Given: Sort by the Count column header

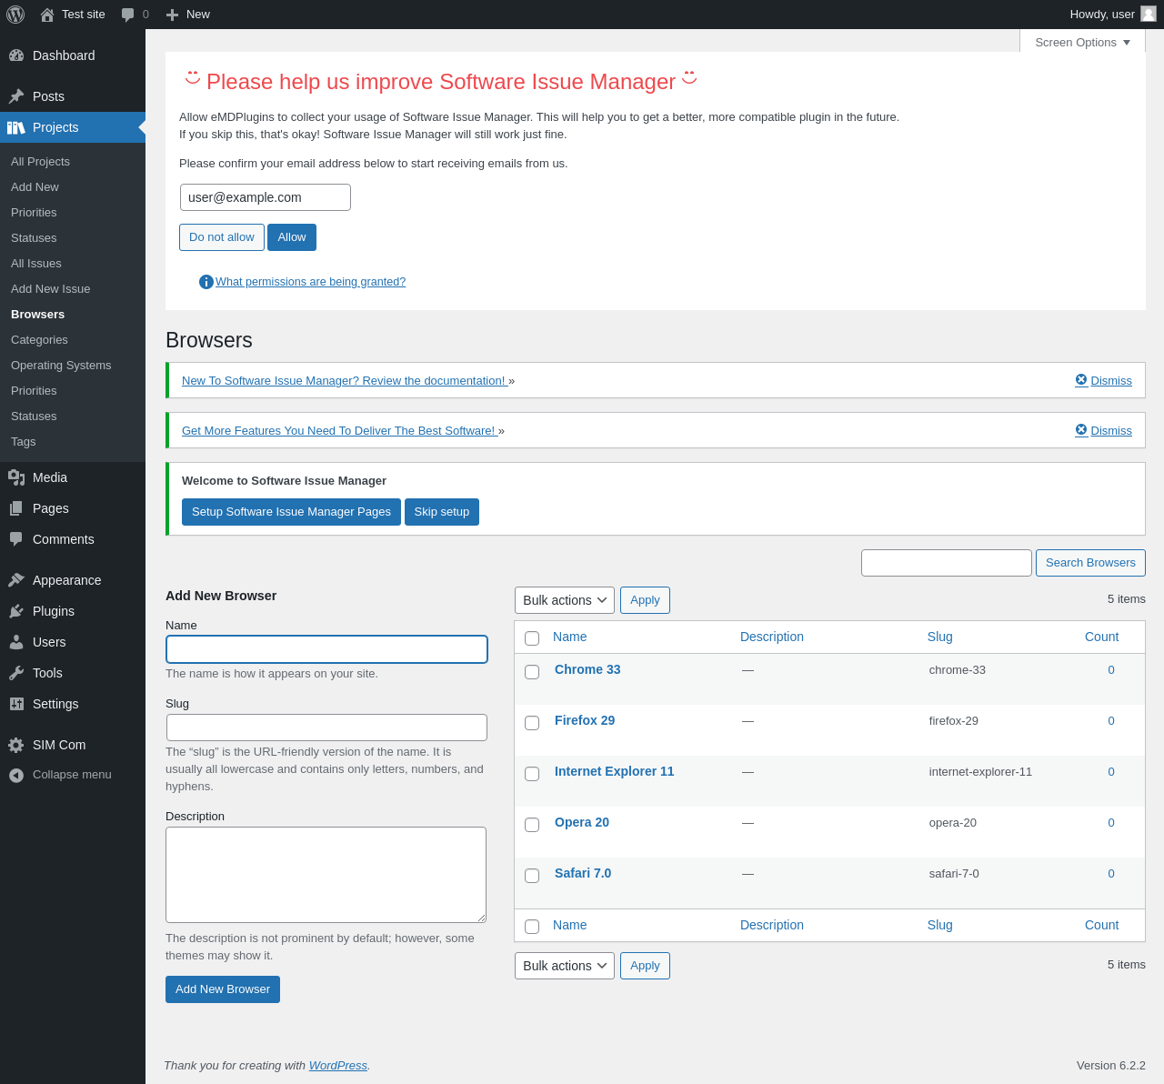Looking at the screenshot, I should (x=1101, y=637).
